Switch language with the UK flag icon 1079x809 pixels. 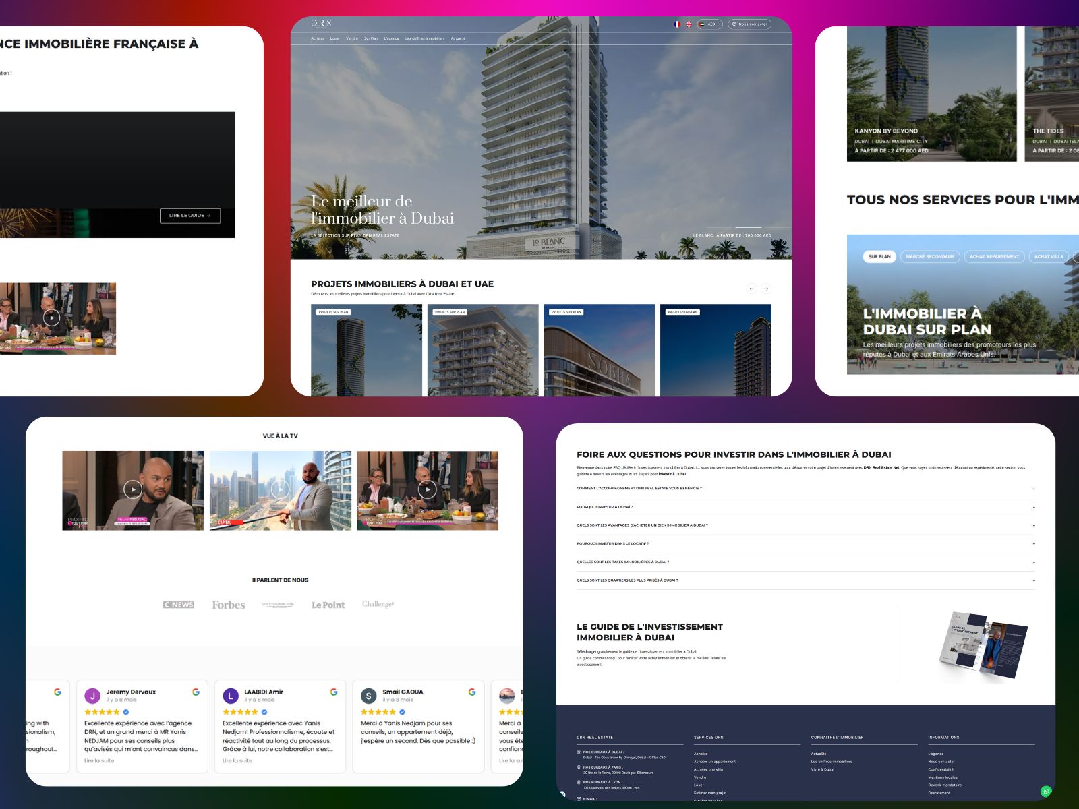tap(689, 24)
